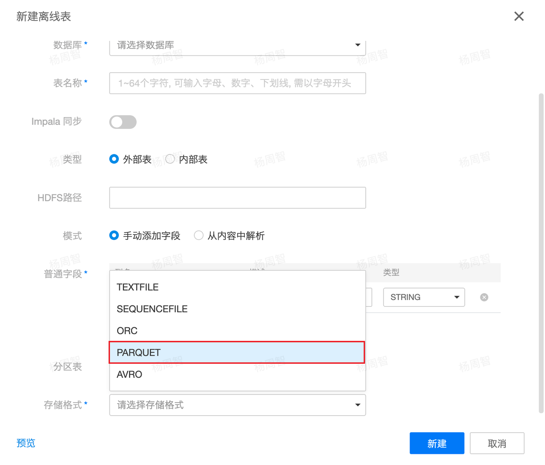Click the 表名称 input field
The width and height of the screenshot is (545, 465).
click(237, 83)
